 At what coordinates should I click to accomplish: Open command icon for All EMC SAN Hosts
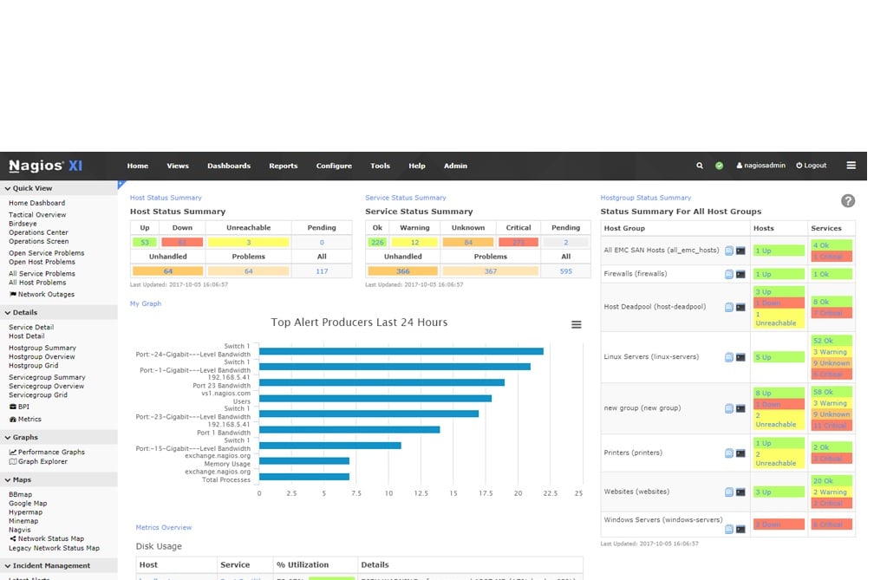click(x=740, y=251)
